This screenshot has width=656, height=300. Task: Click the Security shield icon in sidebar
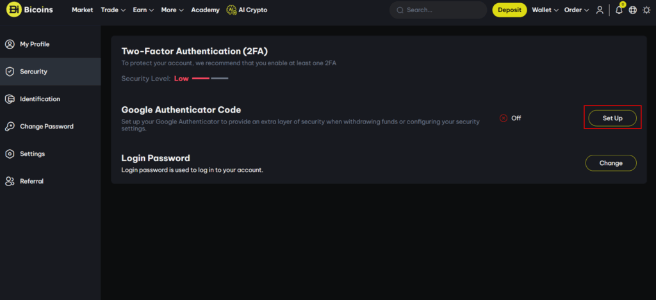coord(10,72)
